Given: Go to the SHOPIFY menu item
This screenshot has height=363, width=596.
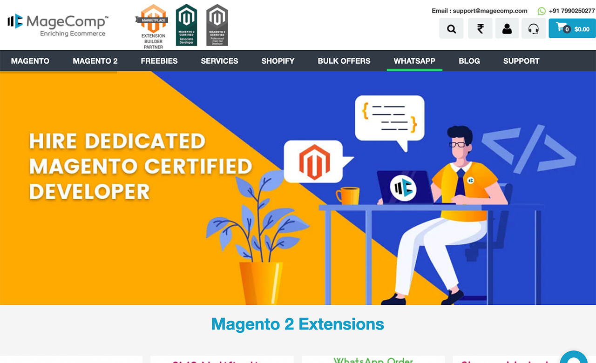Looking at the screenshot, I should pyautogui.click(x=278, y=61).
